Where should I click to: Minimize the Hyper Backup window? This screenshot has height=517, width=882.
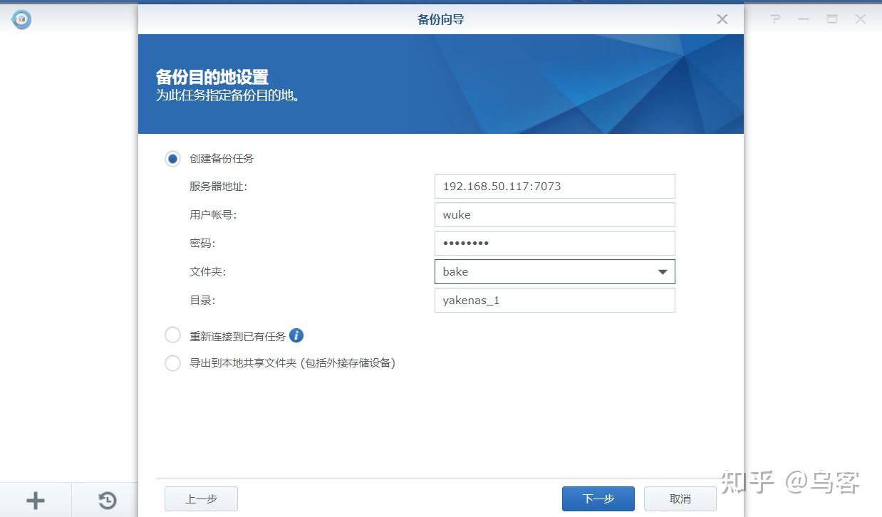(804, 19)
